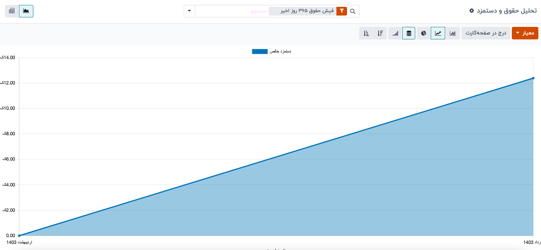Open the pivot table view
The image size is (541, 250).
12,11
